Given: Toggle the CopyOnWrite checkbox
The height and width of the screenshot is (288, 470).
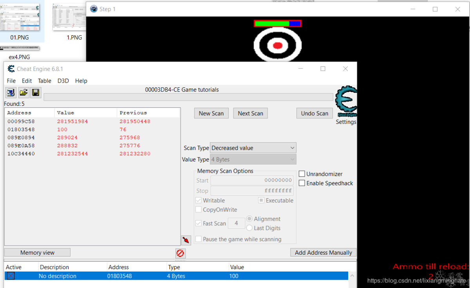Looking at the screenshot, I should (x=199, y=210).
